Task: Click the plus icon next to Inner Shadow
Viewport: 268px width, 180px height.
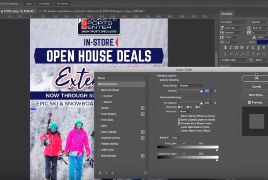Action: [x=143, y=114]
